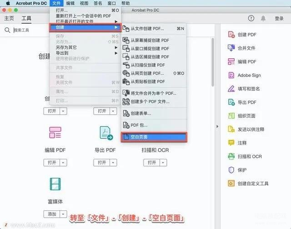
Task: Click the notifications bell icon
Action: tap(263, 18)
